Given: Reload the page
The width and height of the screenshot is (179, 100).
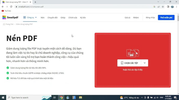Looking at the screenshot, I should [x=11, y=7].
